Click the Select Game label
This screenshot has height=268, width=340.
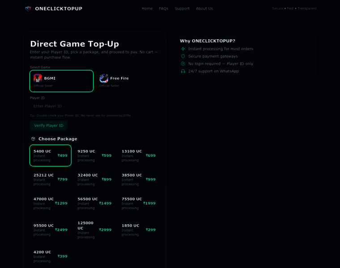(x=40, y=67)
